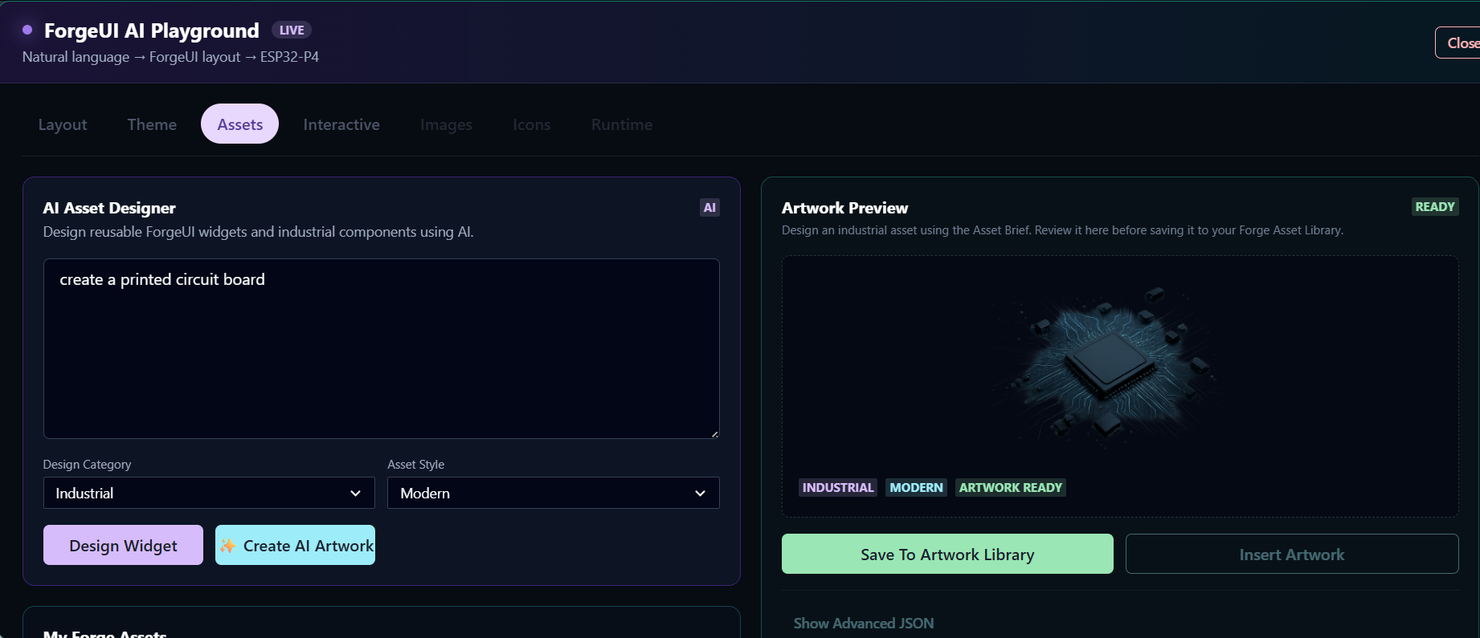Image resolution: width=1480 pixels, height=638 pixels.
Task: Select the Assets tab
Action: tap(240, 124)
